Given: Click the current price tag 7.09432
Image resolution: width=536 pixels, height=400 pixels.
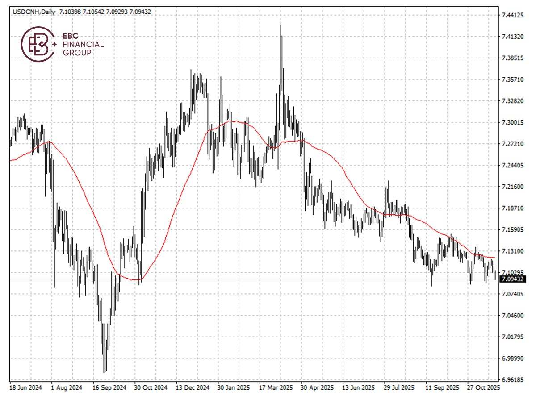Looking at the screenshot, I should pyautogui.click(x=513, y=278).
